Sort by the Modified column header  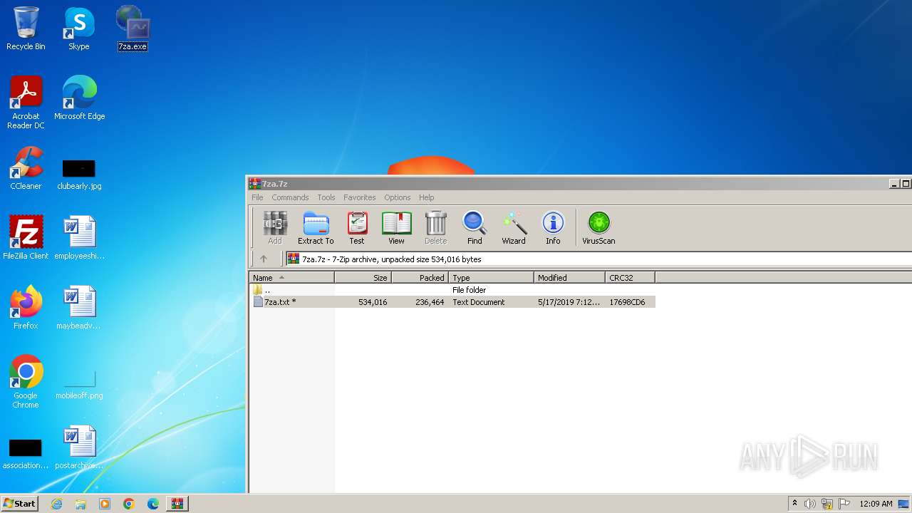[570, 278]
